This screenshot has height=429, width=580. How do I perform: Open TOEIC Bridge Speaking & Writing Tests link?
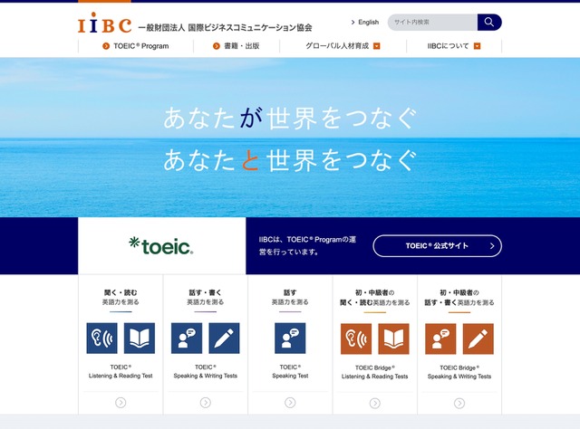(459, 372)
